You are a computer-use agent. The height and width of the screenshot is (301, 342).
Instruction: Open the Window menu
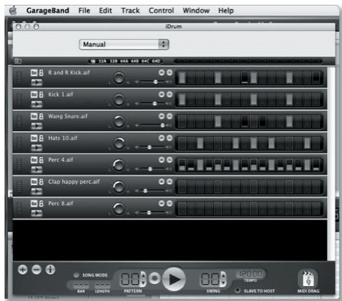point(196,10)
